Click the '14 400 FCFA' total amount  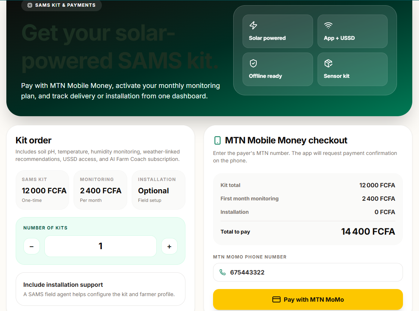click(x=368, y=232)
